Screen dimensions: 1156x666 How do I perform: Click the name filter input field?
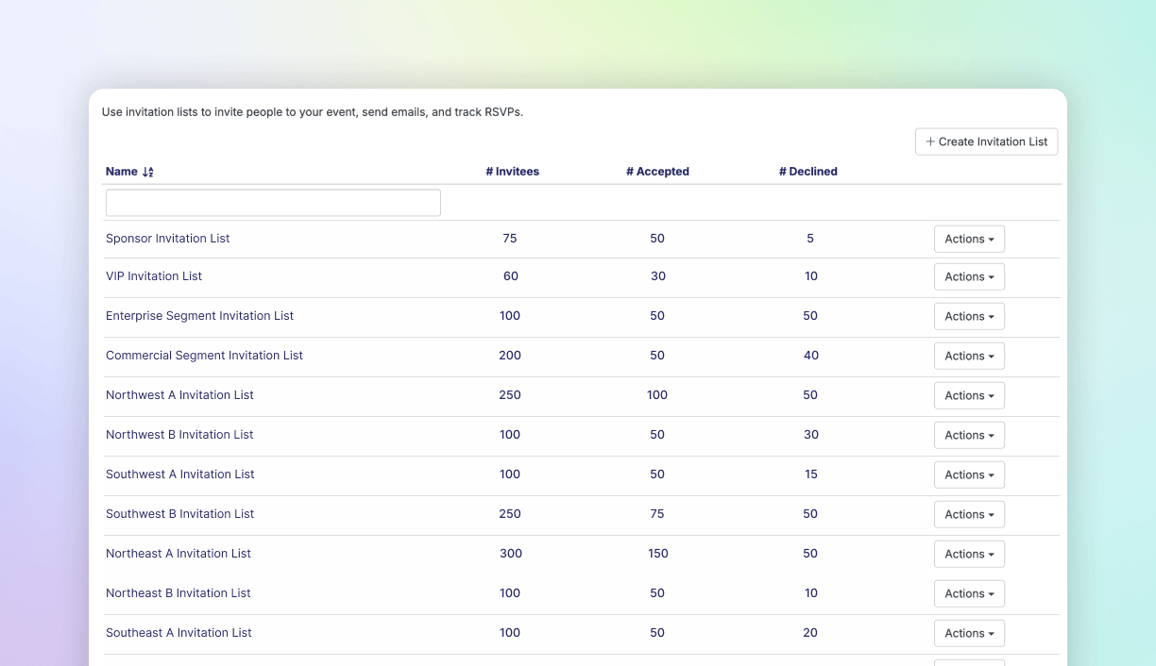pos(272,202)
